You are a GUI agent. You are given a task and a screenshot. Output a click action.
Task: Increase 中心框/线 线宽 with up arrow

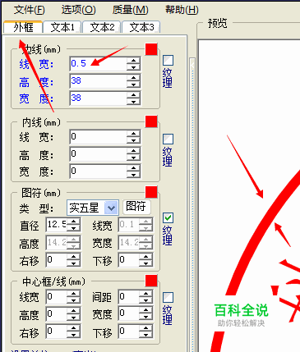[73, 293]
